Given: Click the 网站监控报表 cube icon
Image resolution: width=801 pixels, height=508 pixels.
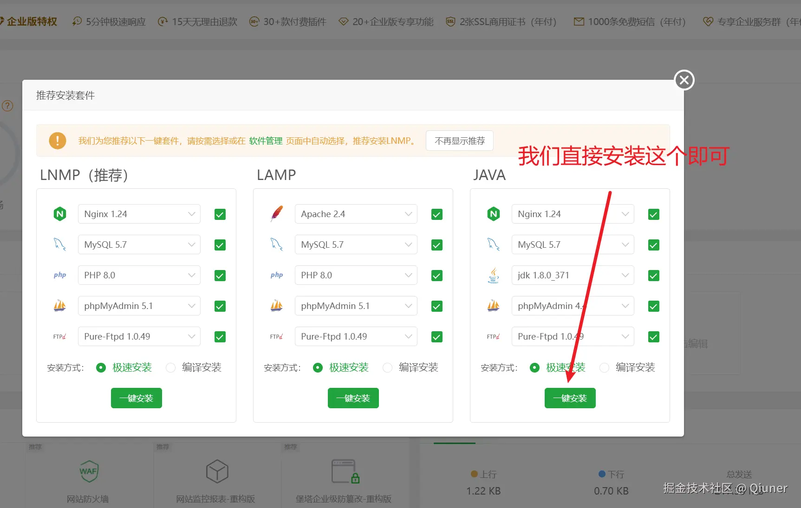Looking at the screenshot, I should coord(217,471).
